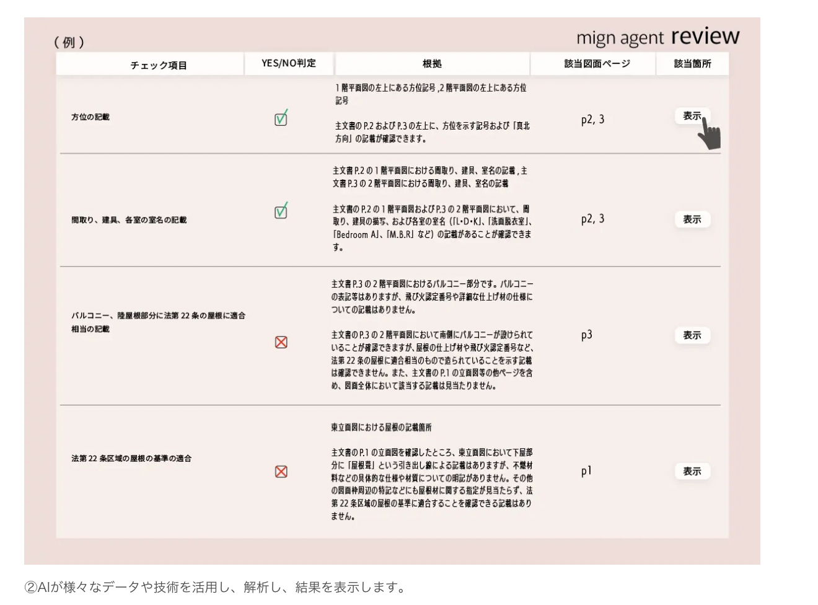Click the 該当図面ページ column header

597,64
